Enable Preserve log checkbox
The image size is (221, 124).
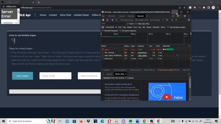pyautogui.click(x=122, y=20)
